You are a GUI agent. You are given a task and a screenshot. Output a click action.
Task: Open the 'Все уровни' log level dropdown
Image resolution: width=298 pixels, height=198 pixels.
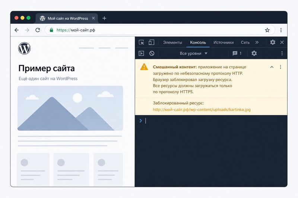(193, 53)
